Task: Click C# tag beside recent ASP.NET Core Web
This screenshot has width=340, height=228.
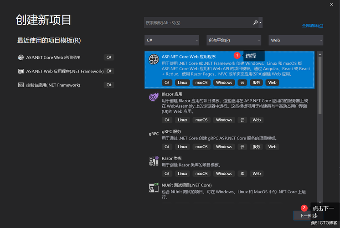Action: click(x=109, y=57)
